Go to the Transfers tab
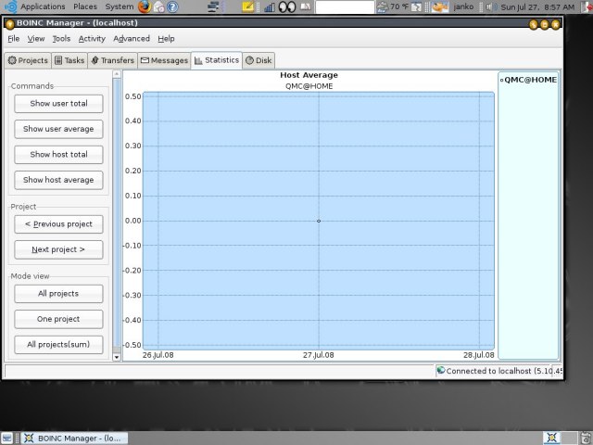The image size is (593, 445). click(113, 60)
